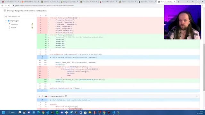Switch to Generating a ScummVM tab
This screenshot has width=205, height=115.
tap(147, 2)
